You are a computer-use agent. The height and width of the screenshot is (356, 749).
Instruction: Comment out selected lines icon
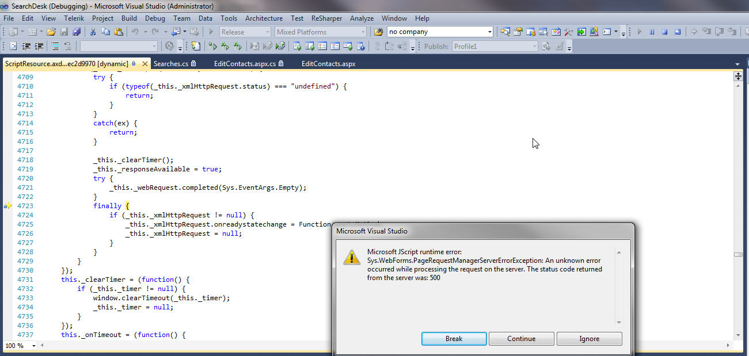tap(55, 46)
